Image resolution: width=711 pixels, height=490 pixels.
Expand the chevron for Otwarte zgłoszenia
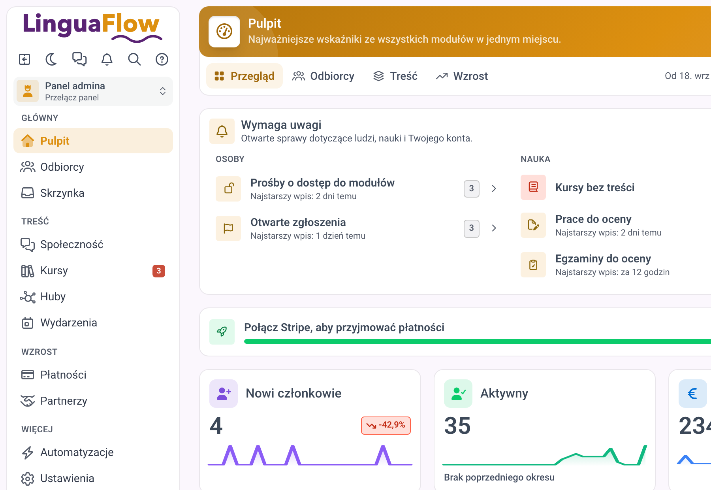(x=494, y=228)
